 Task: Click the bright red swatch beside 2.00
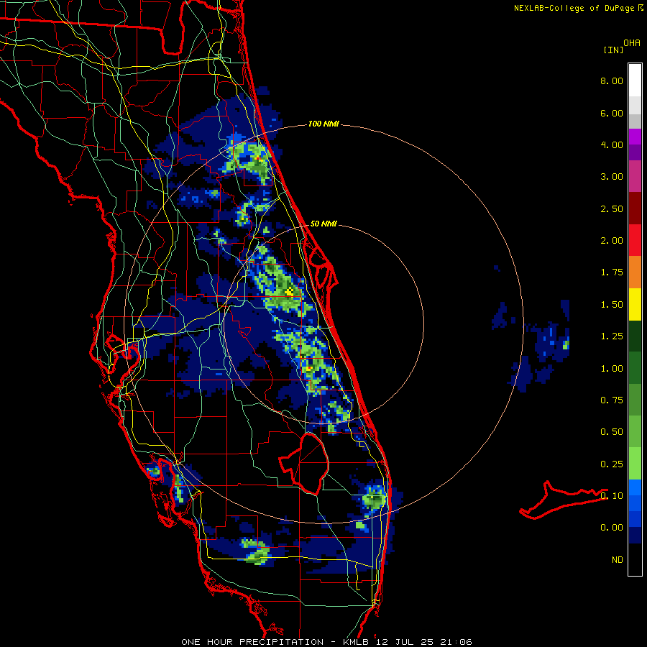(635, 240)
